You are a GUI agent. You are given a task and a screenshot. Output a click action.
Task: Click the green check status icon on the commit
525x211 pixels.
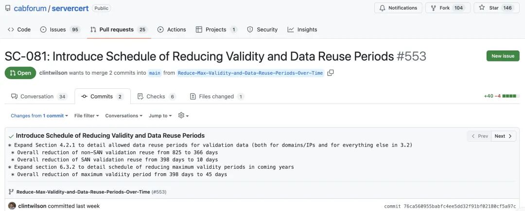(11, 136)
